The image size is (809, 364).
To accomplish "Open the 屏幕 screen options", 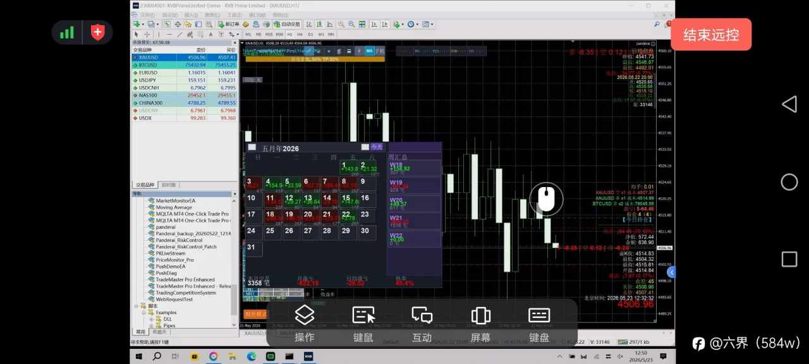I will click(480, 324).
